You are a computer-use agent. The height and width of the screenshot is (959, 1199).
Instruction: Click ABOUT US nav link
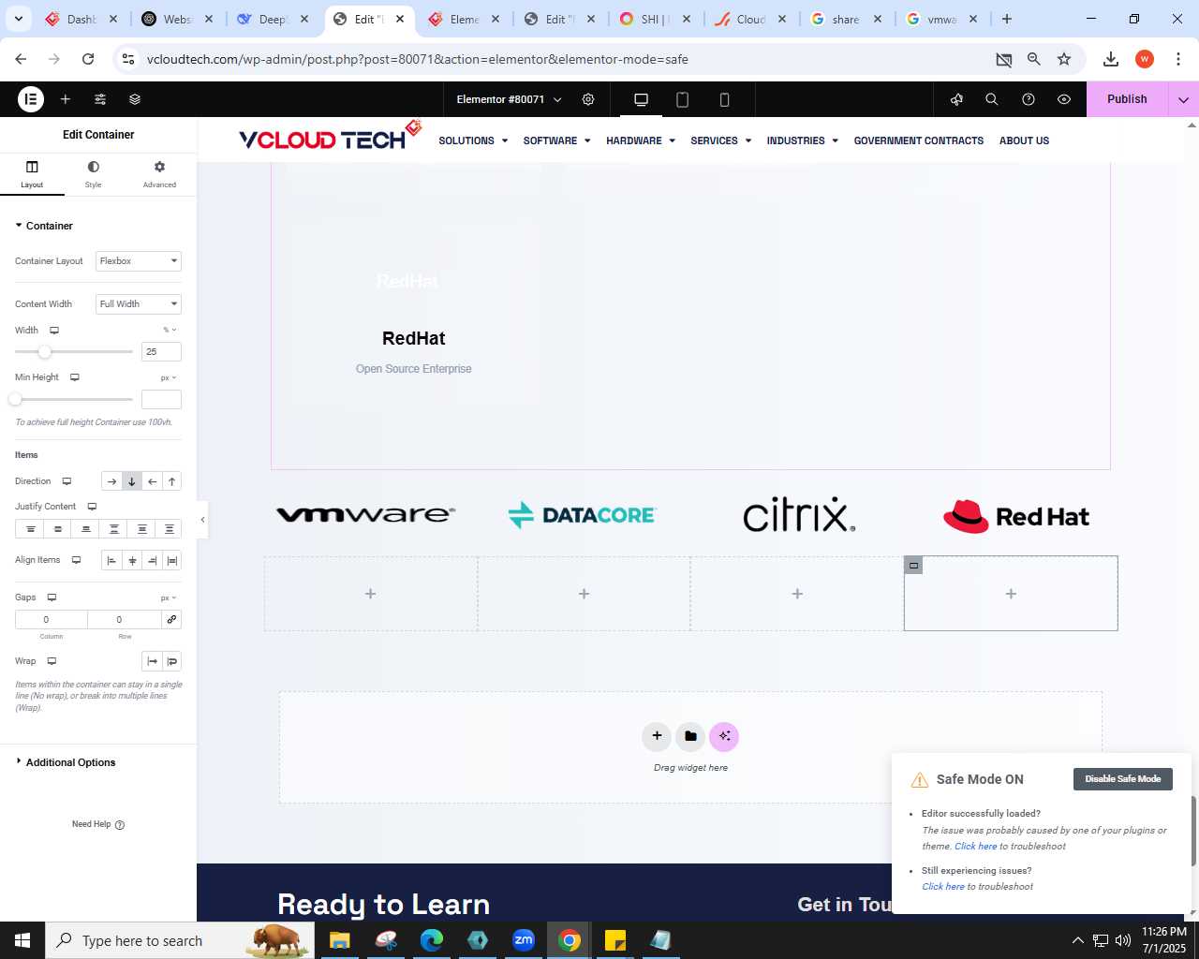1024,140
